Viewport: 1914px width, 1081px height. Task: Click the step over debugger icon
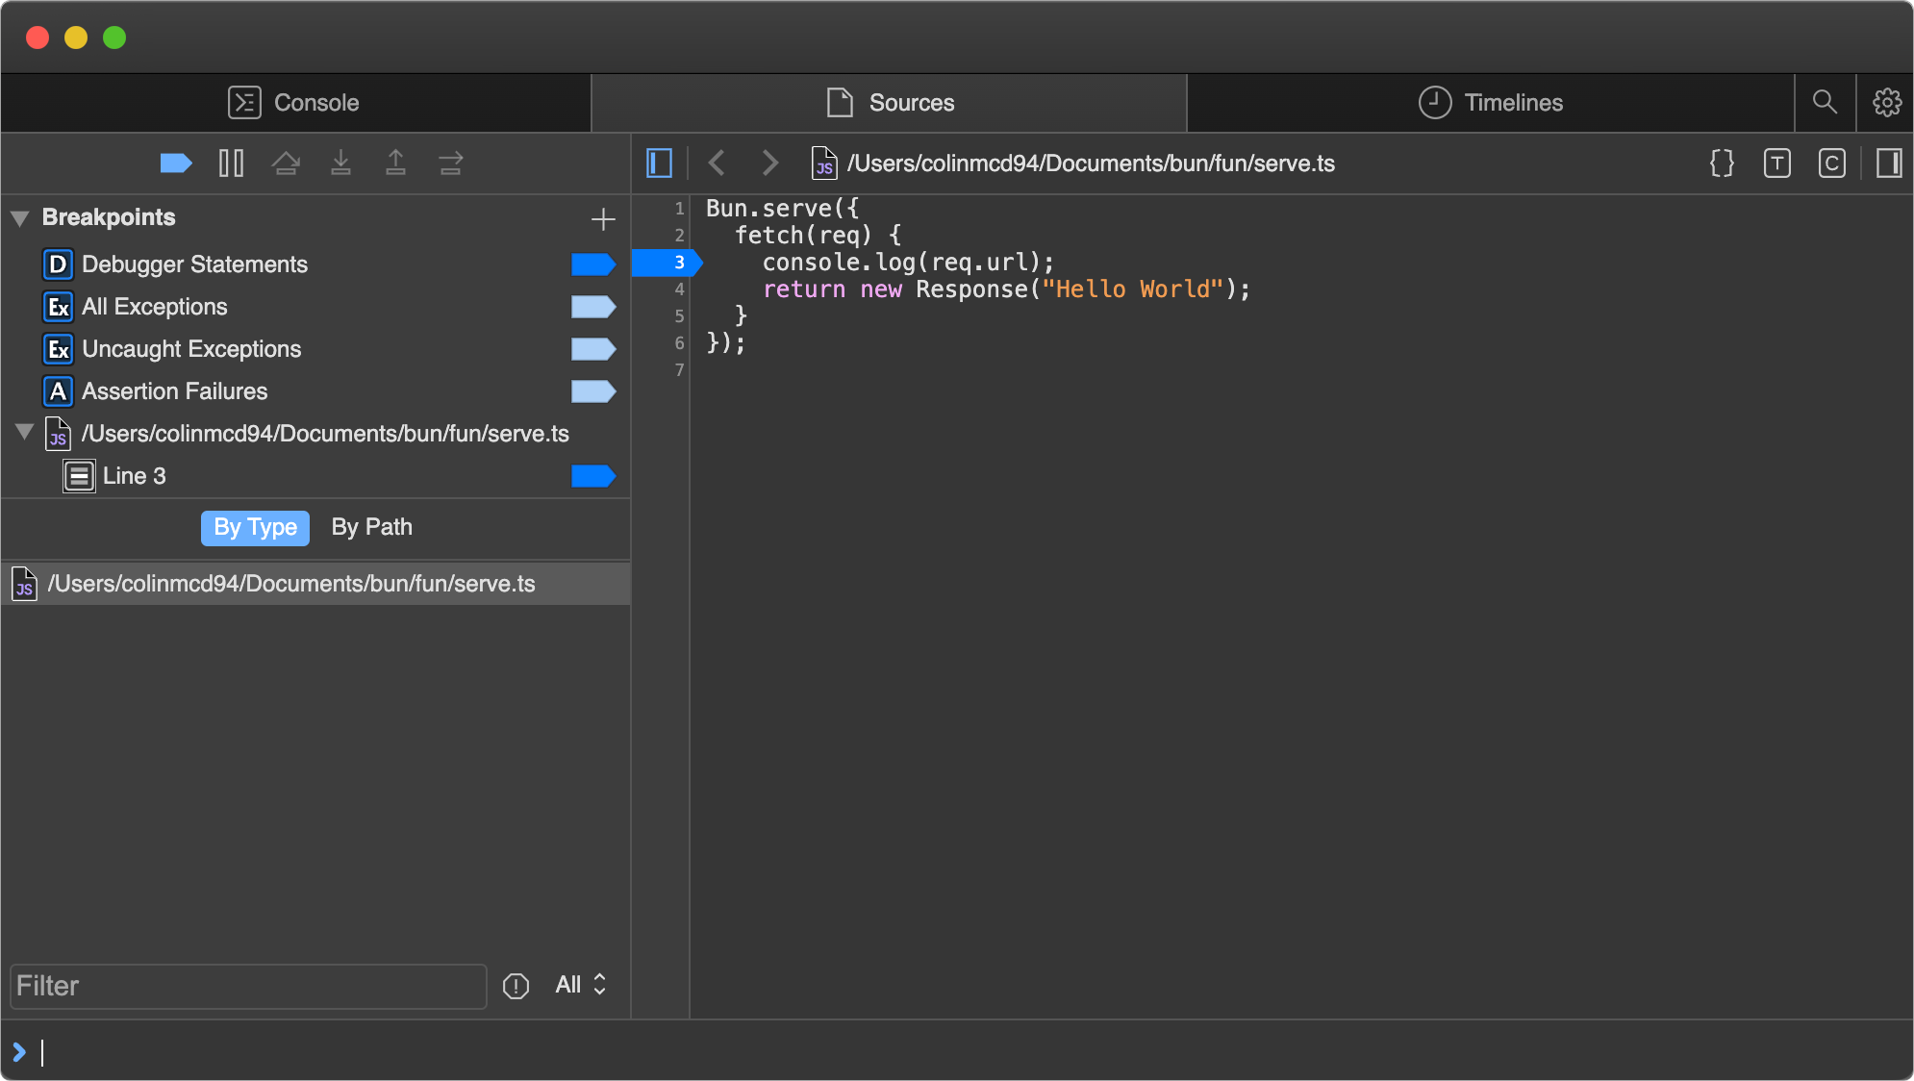pos(286,163)
